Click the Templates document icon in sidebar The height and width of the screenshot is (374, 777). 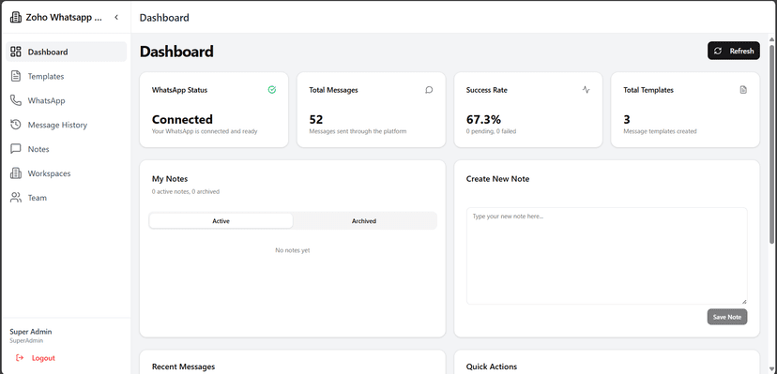coord(16,76)
